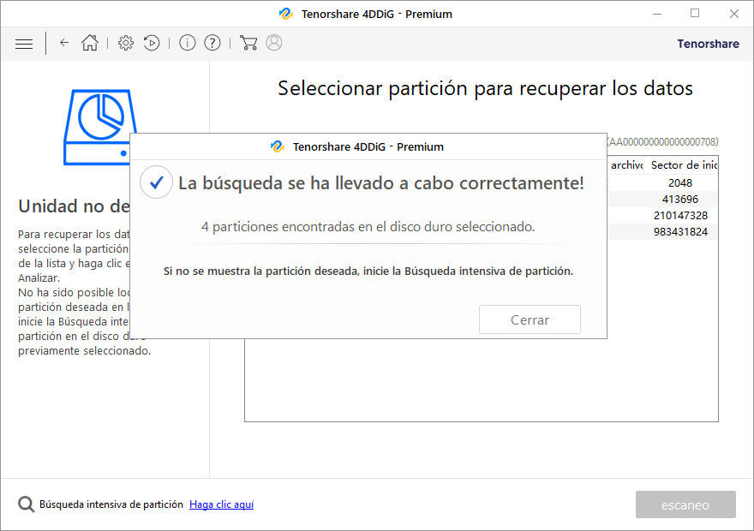
Task: Open settings gear icon
Action: click(x=126, y=43)
